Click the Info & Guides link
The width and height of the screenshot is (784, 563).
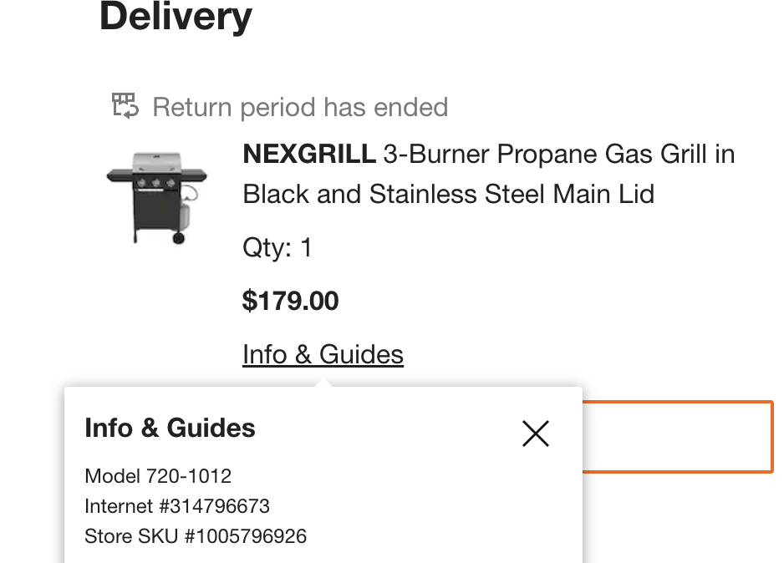pos(323,355)
